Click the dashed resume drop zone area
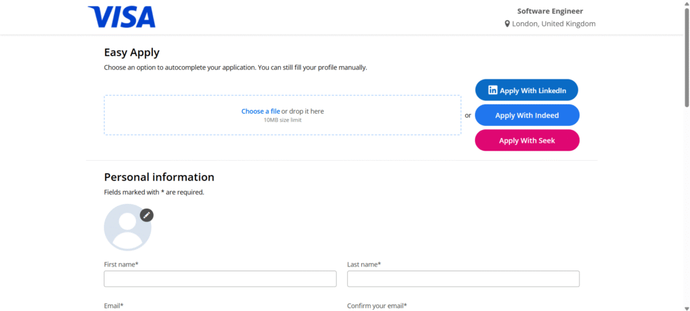Image resolution: width=690 pixels, height=311 pixels. pyautogui.click(x=282, y=115)
